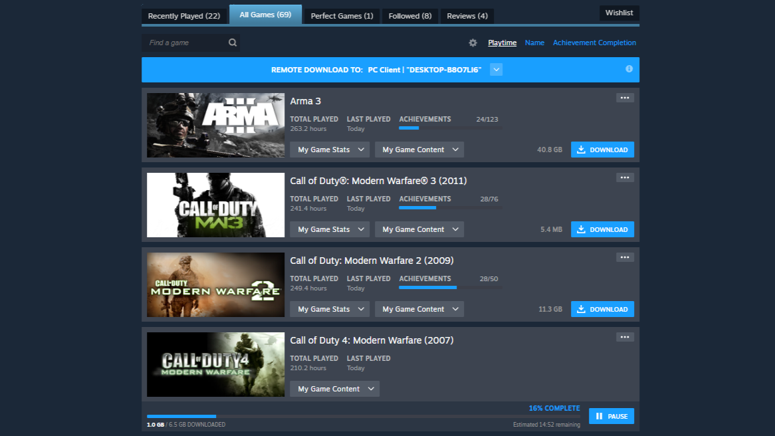This screenshot has width=775, height=436.
Task: Pause the Call of Duty 4 download
Action: click(x=611, y=416)
